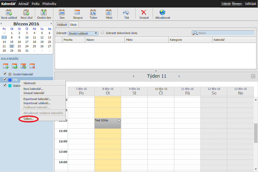
Task: Switch to Měsíc month view
Action: (109, 14)
